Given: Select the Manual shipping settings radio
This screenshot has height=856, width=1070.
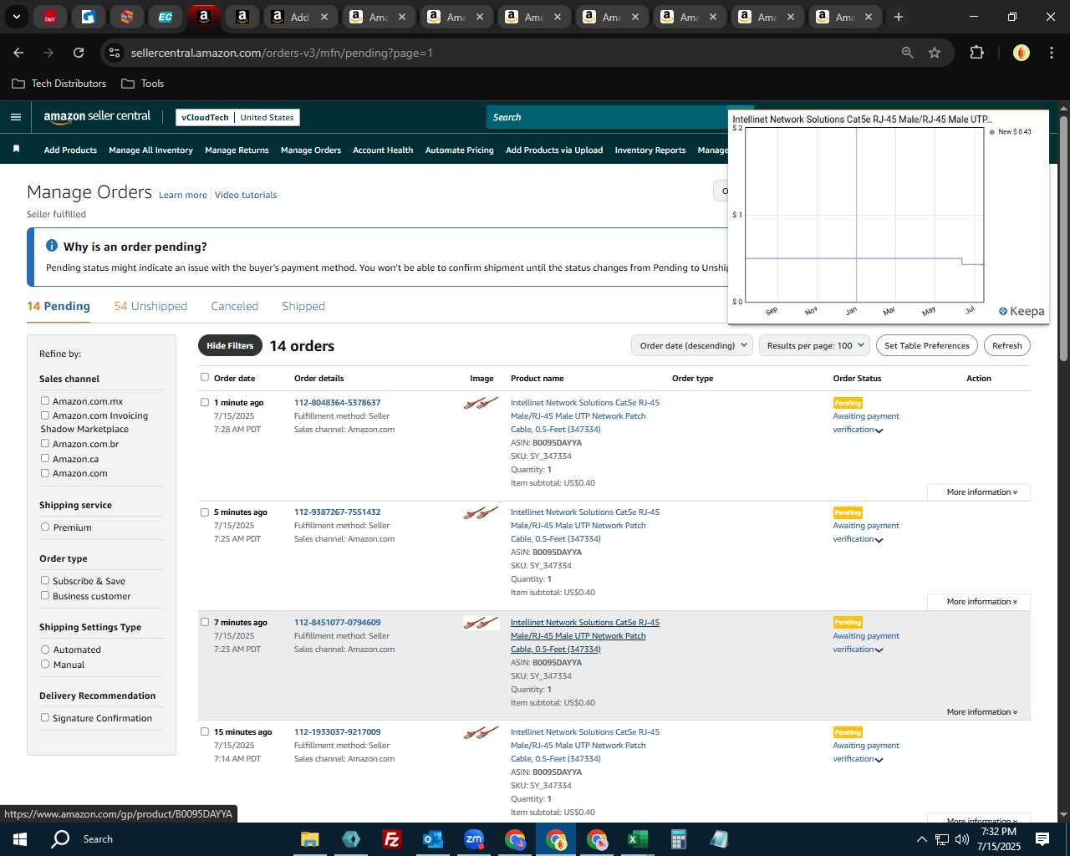Looking at the screenshot, I should (45, 664).
